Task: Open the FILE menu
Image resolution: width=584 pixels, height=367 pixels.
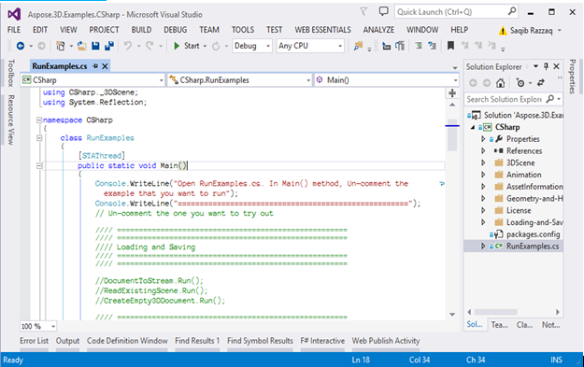Action: tap(14, 30)
